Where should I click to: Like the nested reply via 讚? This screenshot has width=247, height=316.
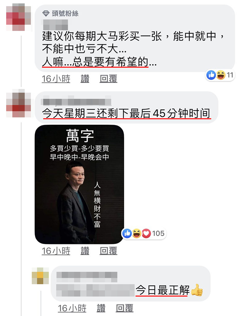click(x=101, y=308)
